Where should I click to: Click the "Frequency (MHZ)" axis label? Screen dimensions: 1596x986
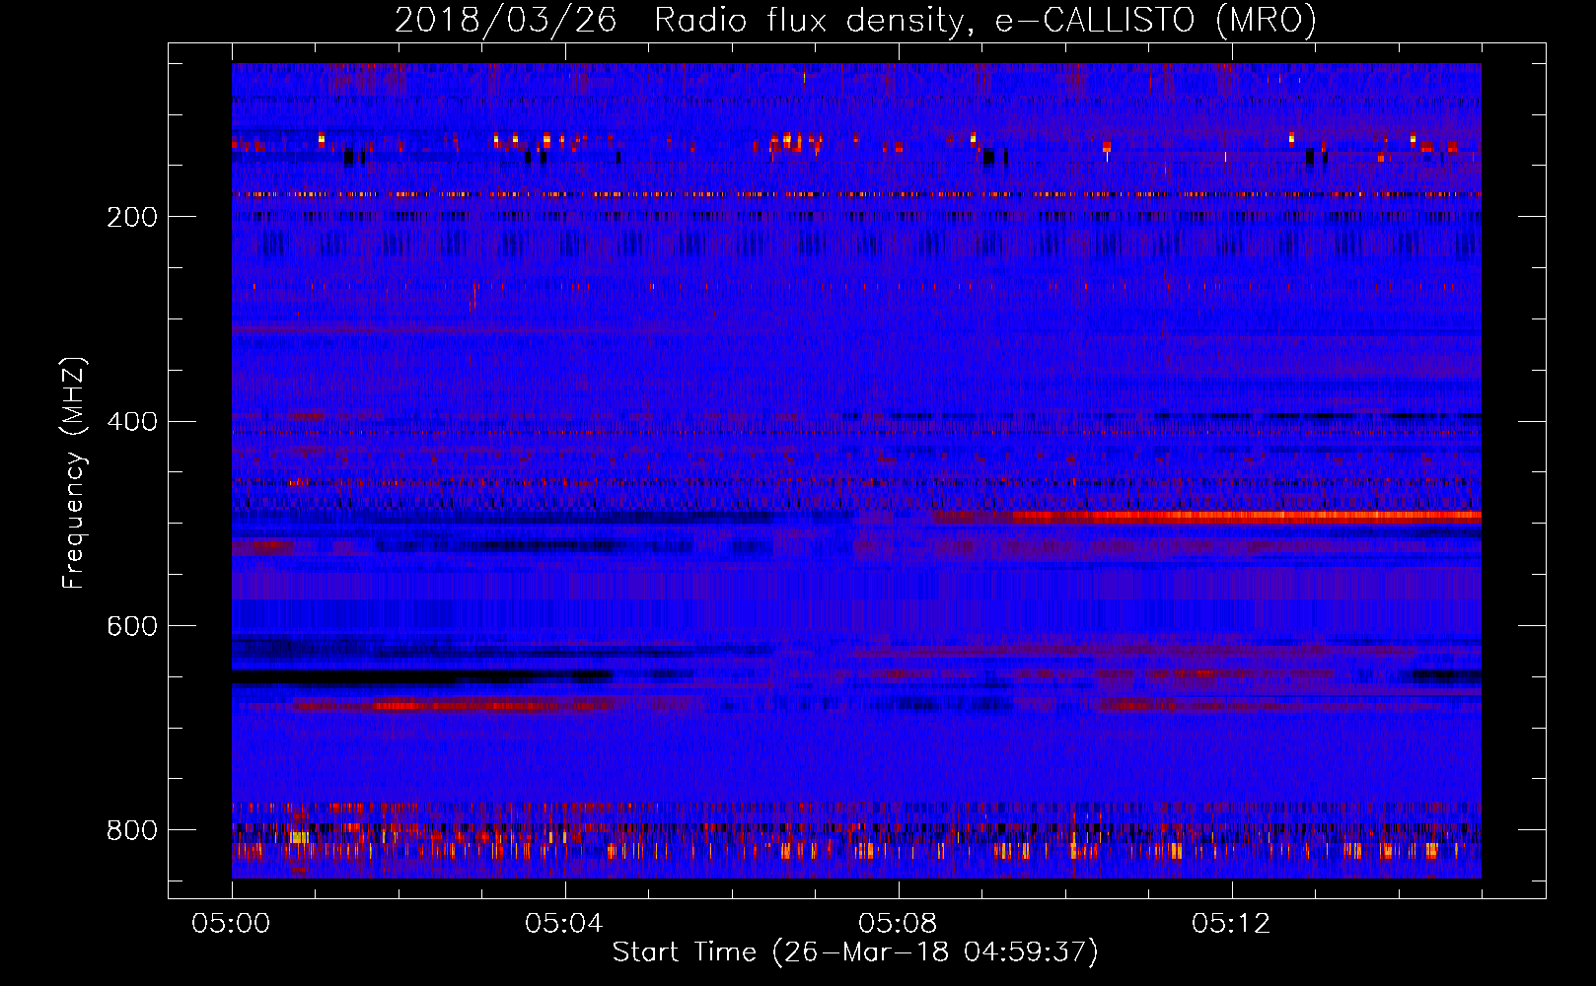point(73,472)
